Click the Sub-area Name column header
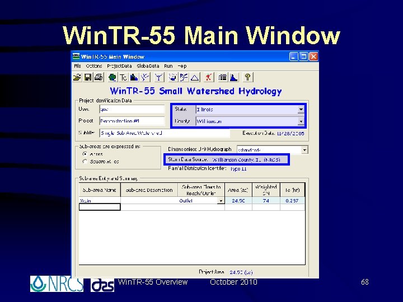The image size is (403, 302). [x=100, y=190]
